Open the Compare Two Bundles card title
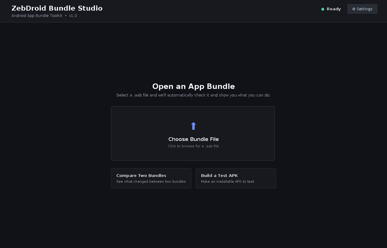The width and height of the screenshot is (387, 248). [x=141, y=175]
